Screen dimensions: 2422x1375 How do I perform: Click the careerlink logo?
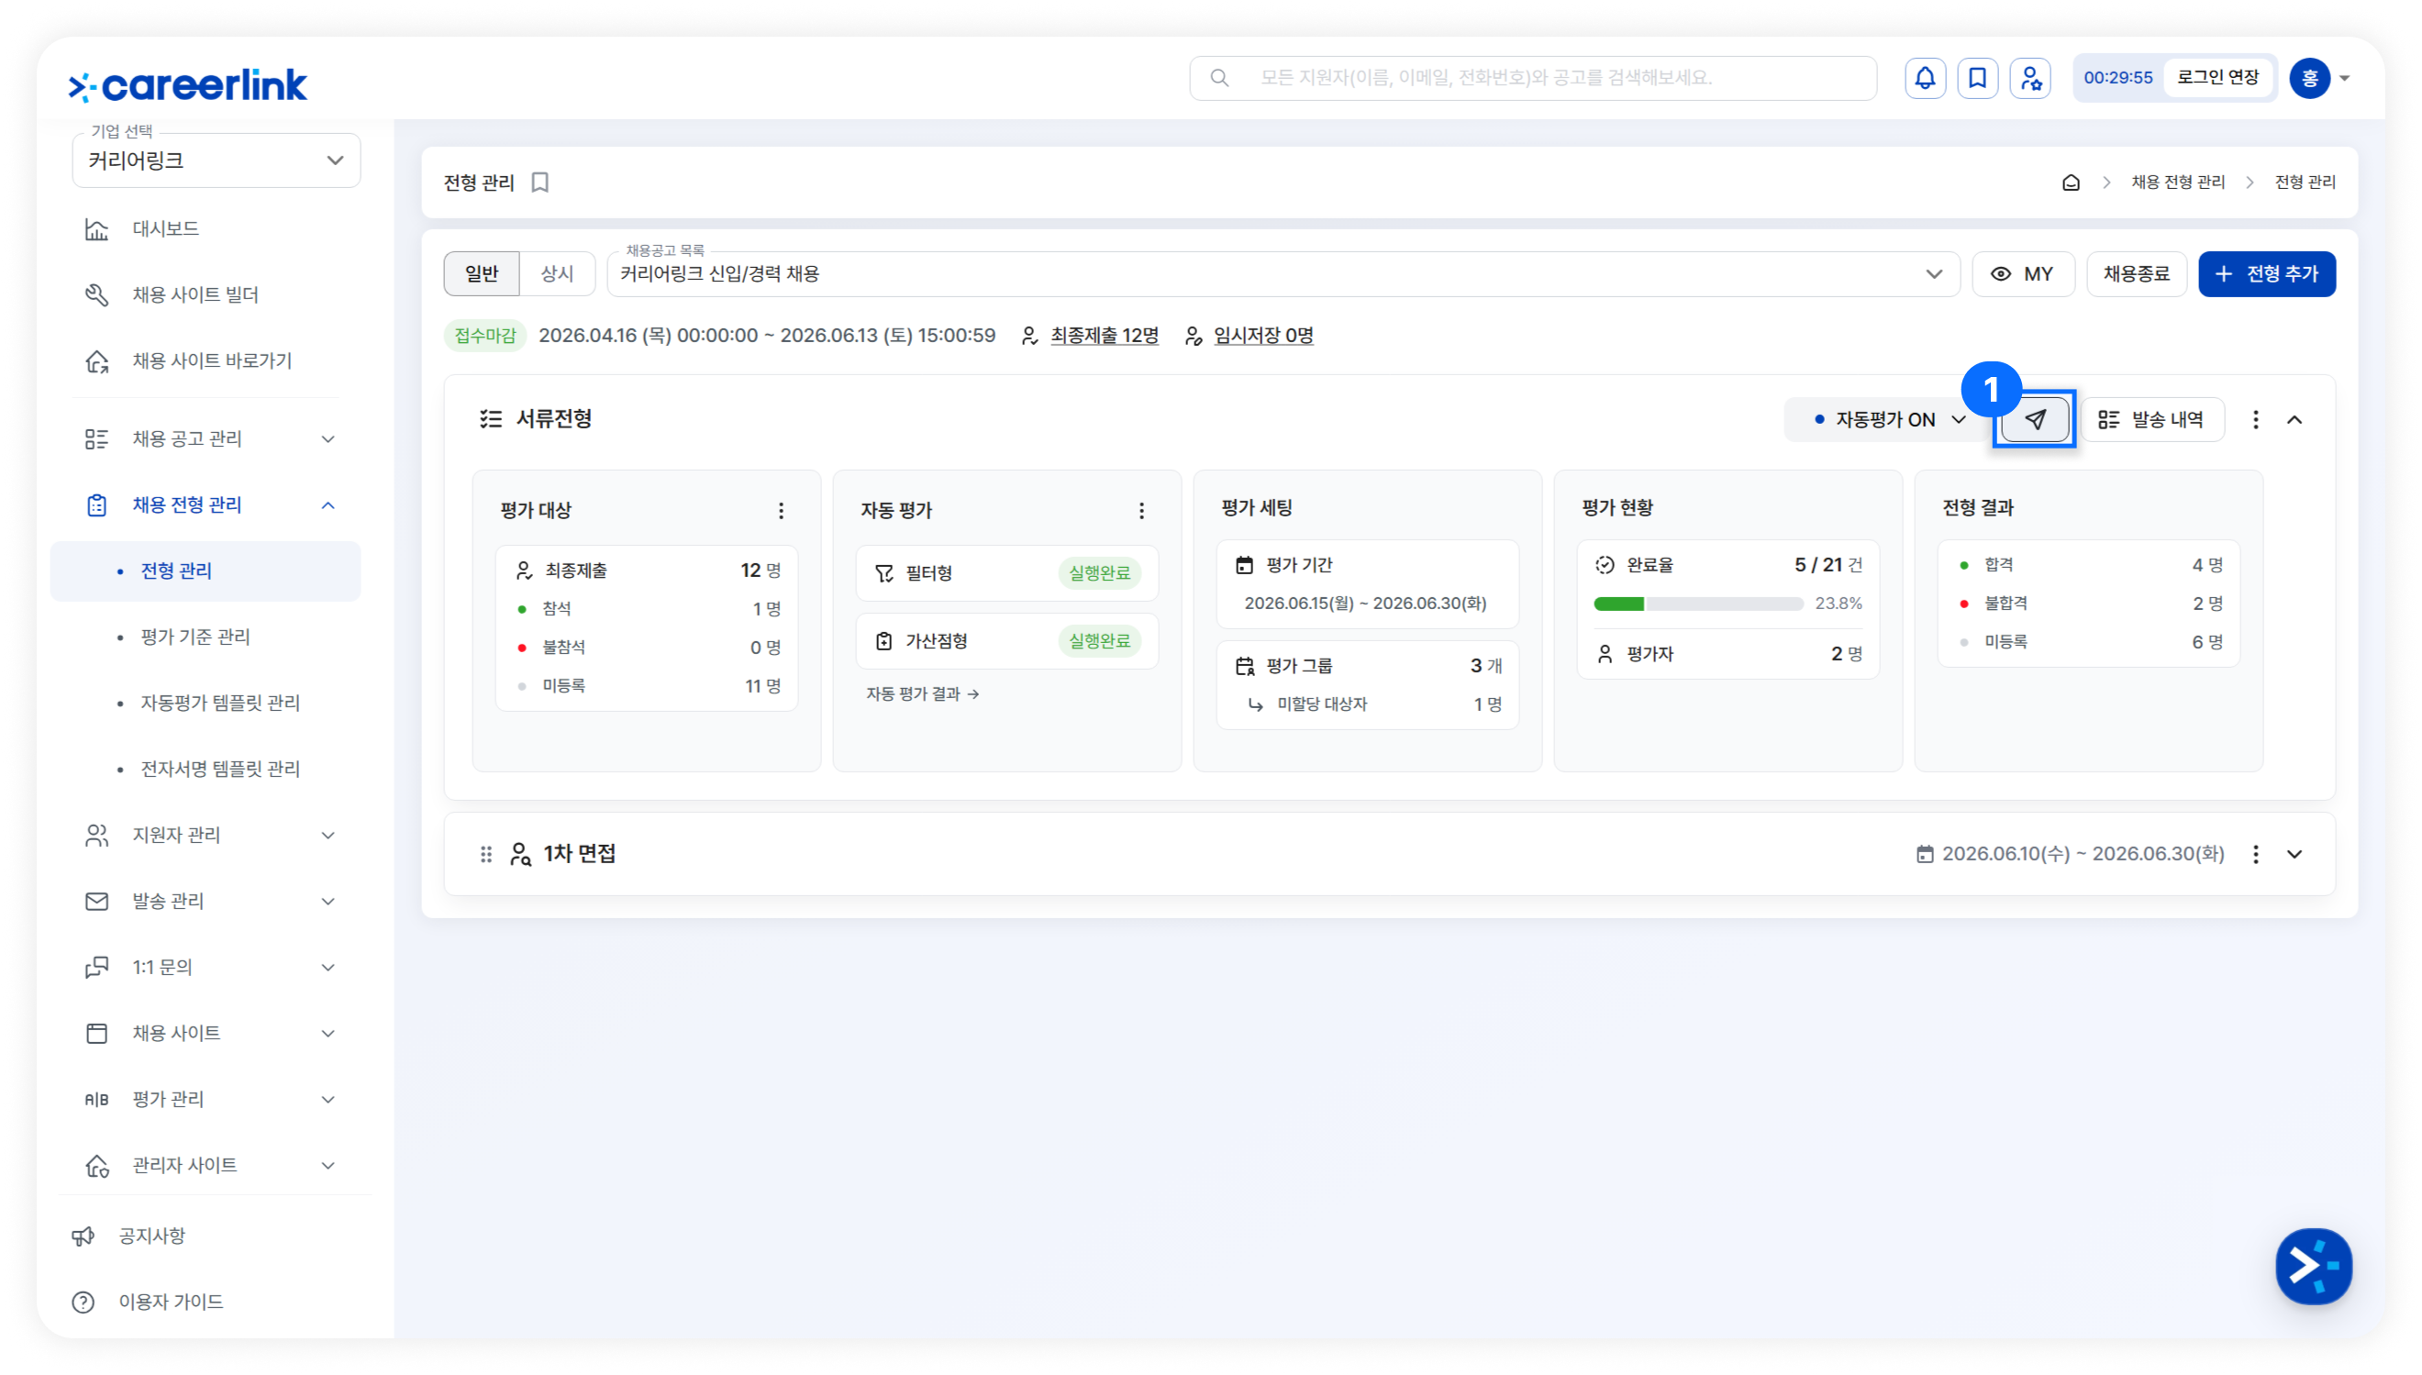[188, 85]
